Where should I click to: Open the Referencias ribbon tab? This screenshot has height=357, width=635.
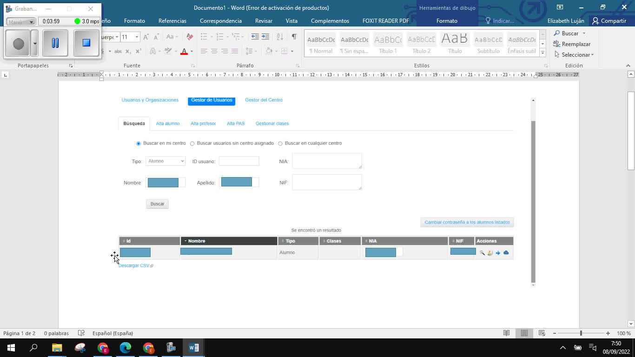pos(172,21)
